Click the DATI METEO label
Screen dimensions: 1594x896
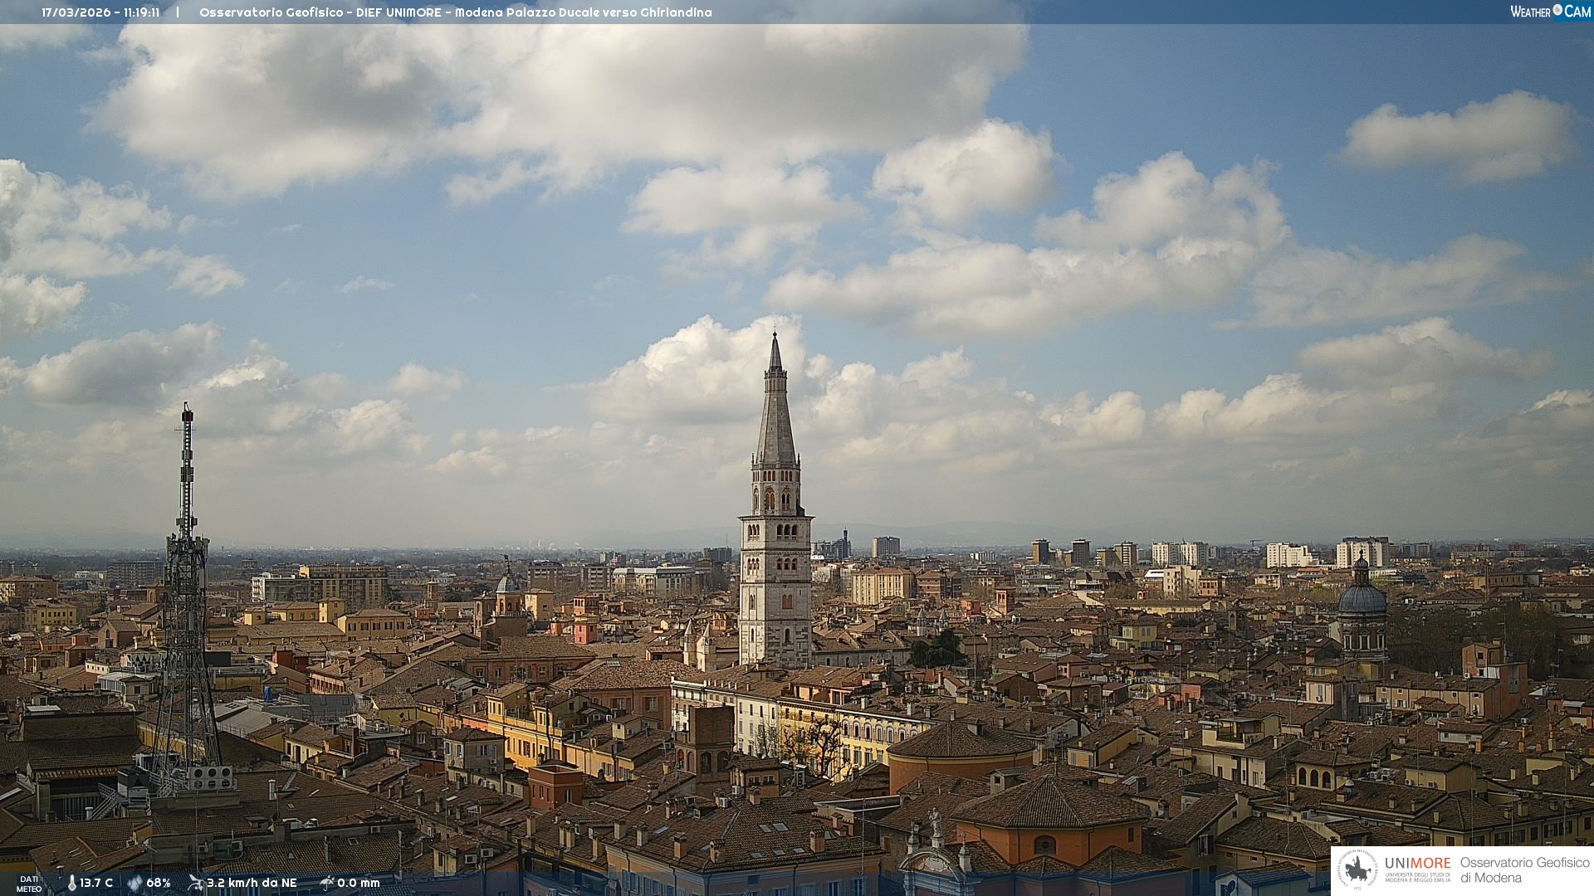tap(29, 884)
